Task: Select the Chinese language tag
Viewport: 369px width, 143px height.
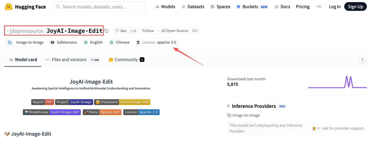Action: tap(120, 42)
